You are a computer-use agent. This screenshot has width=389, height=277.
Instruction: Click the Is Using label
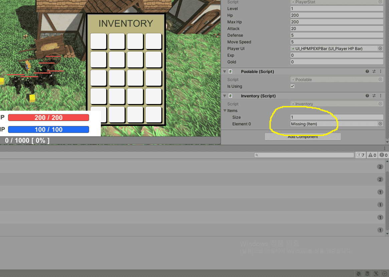[235, 86]
